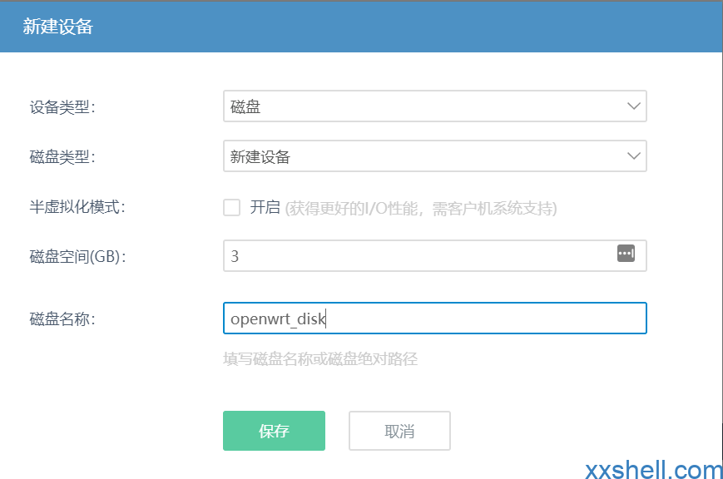Click the 磁盘类型 field label
This screenshot has height=479, width=723.
point(62,157)
